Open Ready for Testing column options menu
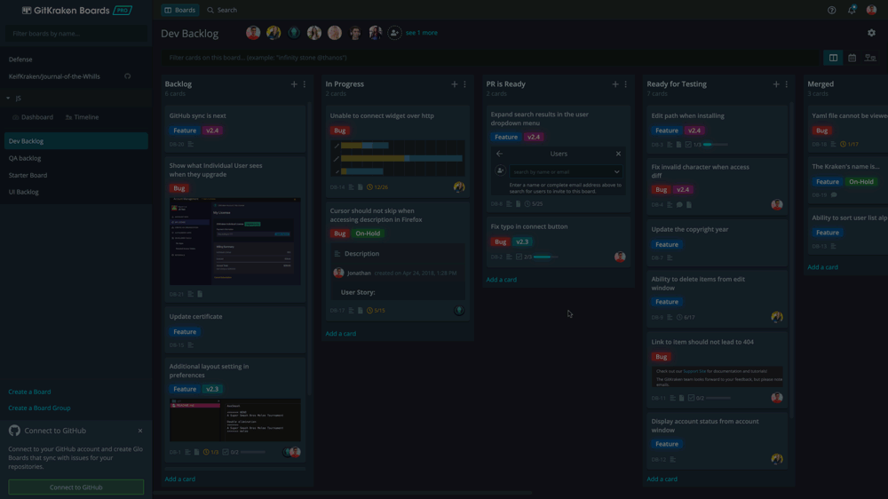 click(x=786, y=84)
